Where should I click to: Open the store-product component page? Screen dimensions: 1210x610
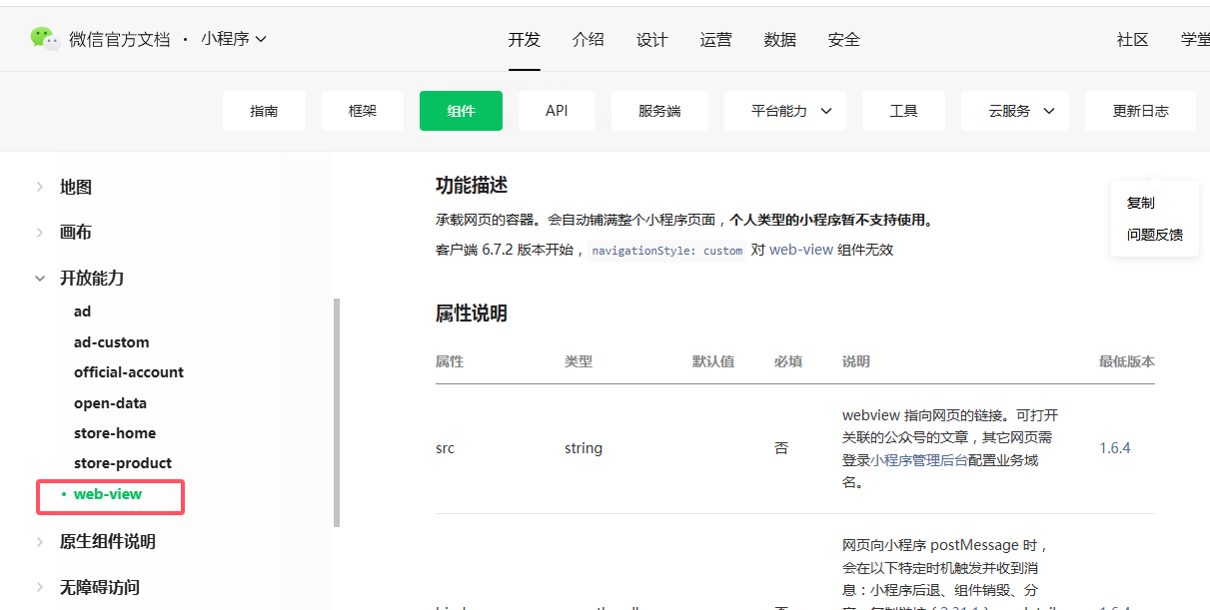click(123, 463)
